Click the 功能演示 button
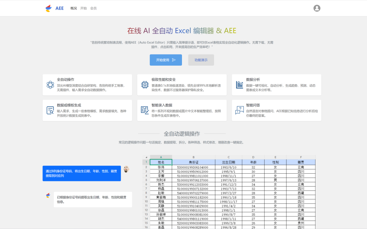Screen dimensions: 367x229 [201, 60]
